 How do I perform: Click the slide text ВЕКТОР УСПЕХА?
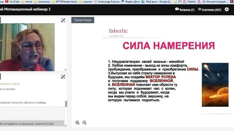(x=161, y=77)
